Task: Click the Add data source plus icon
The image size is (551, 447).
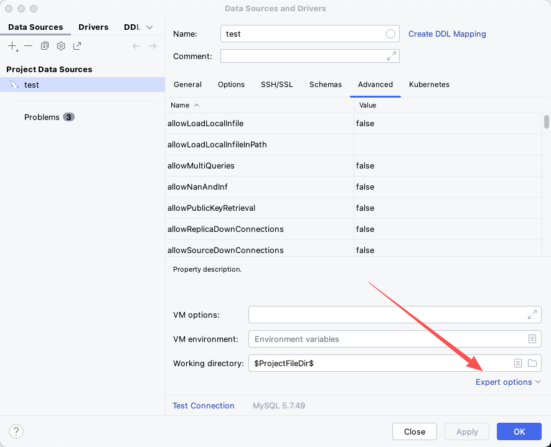Action: (x=12, y=46)
